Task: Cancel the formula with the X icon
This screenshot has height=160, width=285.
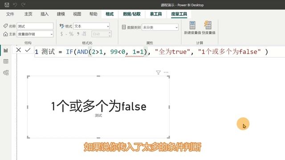Action: (x=19, y=50)
